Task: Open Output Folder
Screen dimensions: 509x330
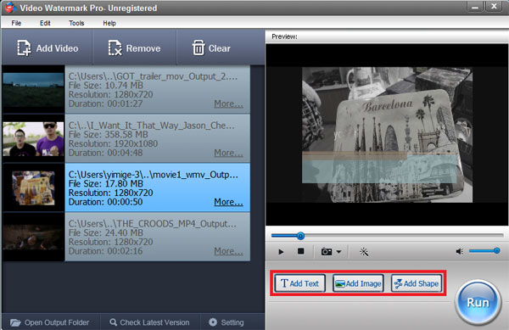Action: [x=50, y=322]
